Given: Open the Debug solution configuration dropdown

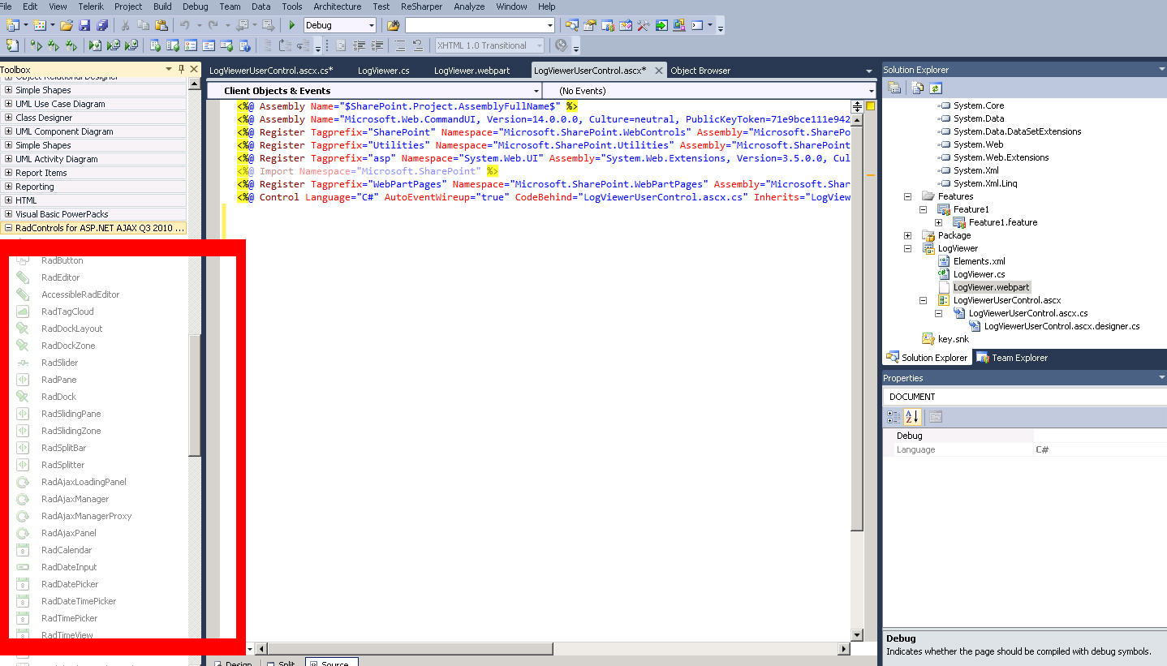Looking at the screenshot, I should [371, 25].
